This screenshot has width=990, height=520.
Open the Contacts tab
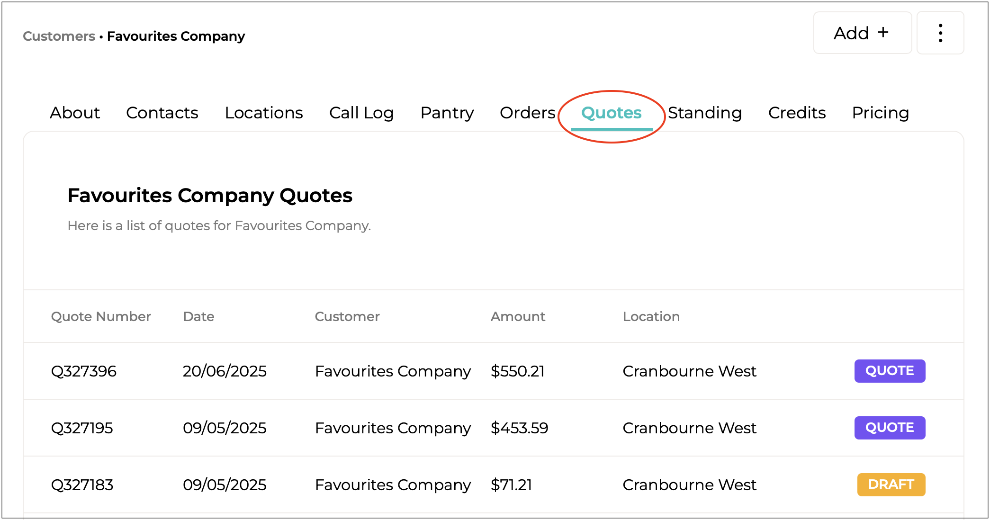[162, 113]
